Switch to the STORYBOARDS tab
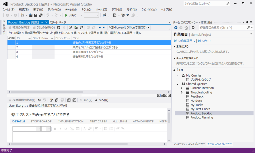The image size is (255, 153). click(x=41, y=122)
